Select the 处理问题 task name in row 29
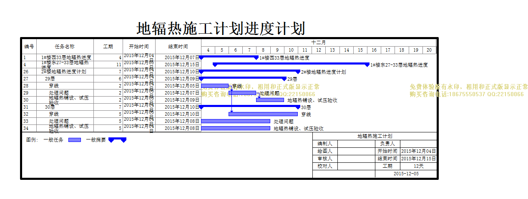The image size is (528, 199). 59,93
